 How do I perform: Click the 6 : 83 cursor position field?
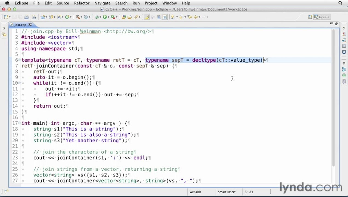point(249,192)
